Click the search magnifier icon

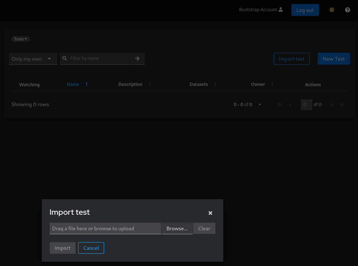(64, 58)
